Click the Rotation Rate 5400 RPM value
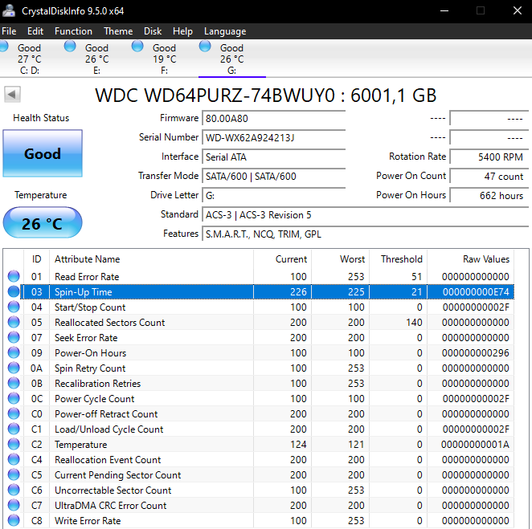 (x=489, y=157)
